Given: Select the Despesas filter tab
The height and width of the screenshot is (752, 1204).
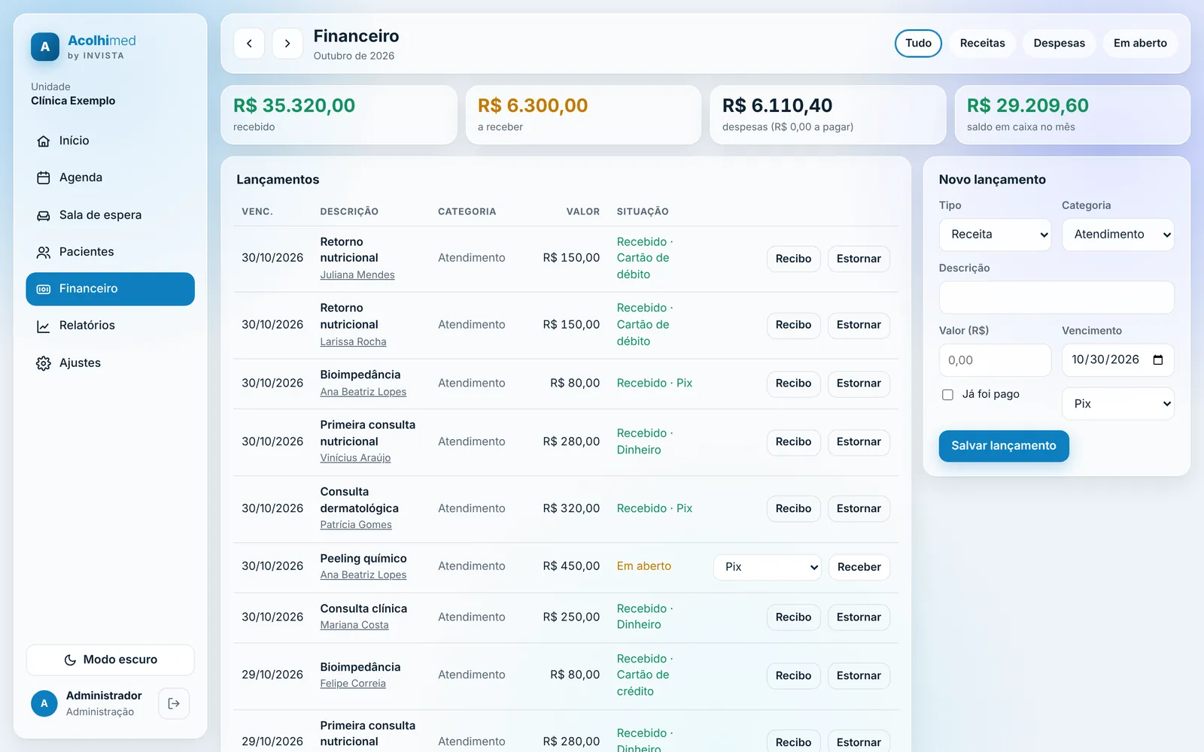Looking at the screenshot, I should [x=1059, y=44].
